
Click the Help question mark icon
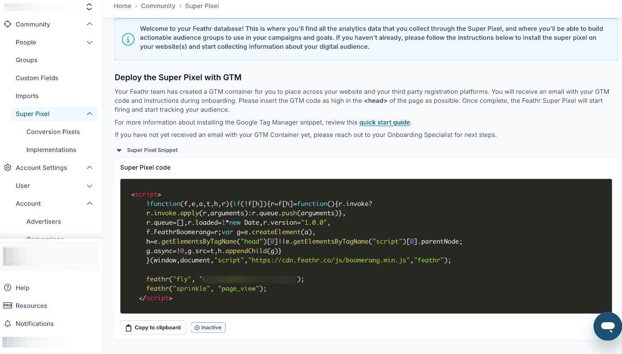pos(8,288)
